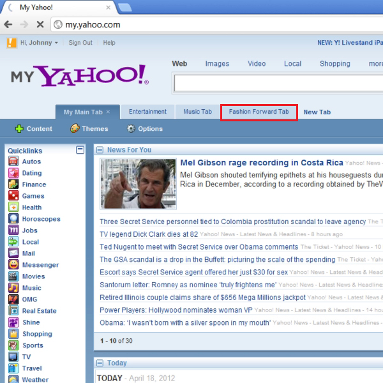Collapse the Quicklinks module

[80, 150]
